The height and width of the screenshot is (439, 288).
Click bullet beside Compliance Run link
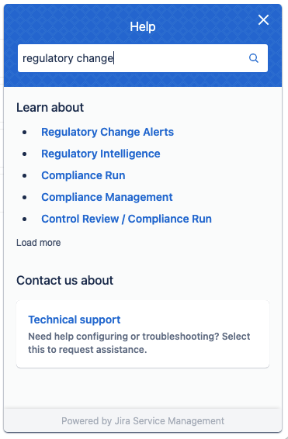click(25, 176)
